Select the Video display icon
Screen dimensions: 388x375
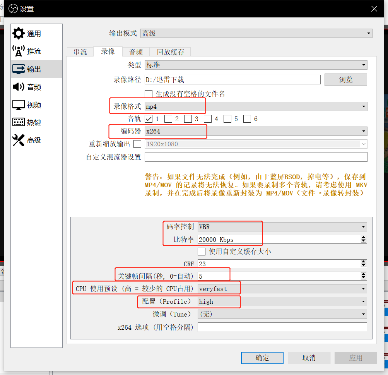tap(18, 105)
